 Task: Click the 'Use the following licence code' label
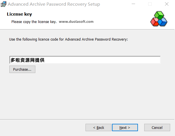click(x=68, y=39)
